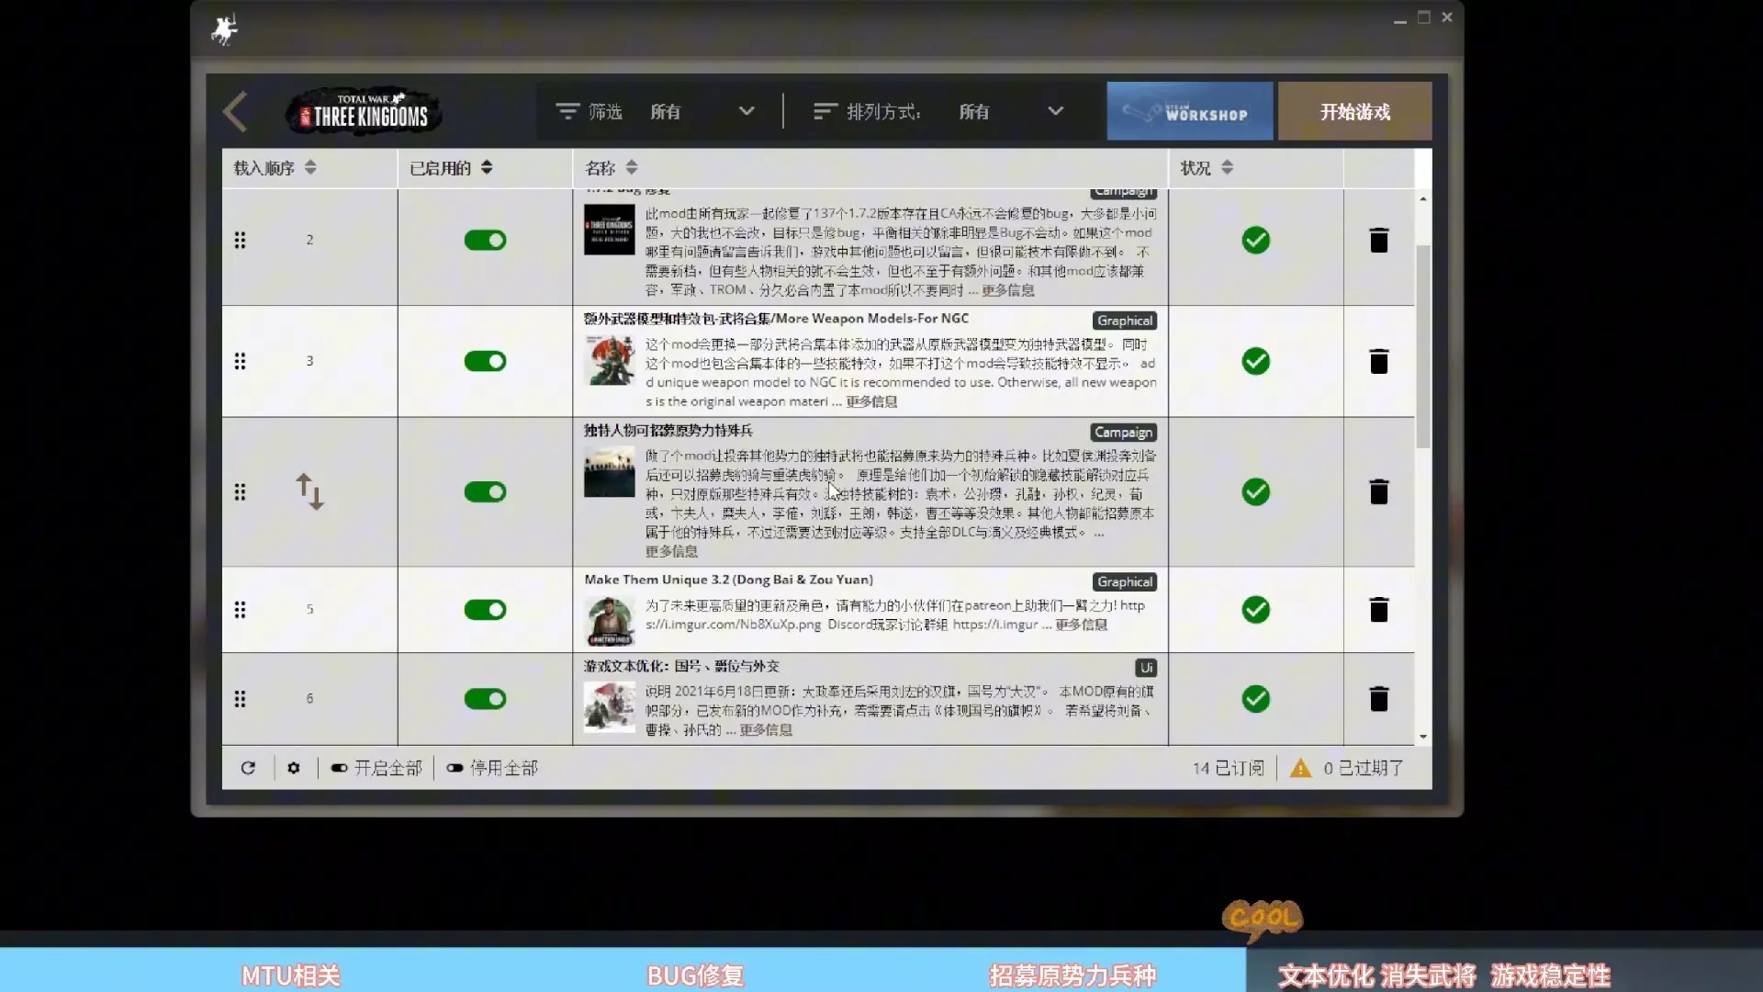Click trash icon for Make Them Unique mod
Viewport: 1763px width, 992px height.
pyautogui.click(x=1378, y=610)
